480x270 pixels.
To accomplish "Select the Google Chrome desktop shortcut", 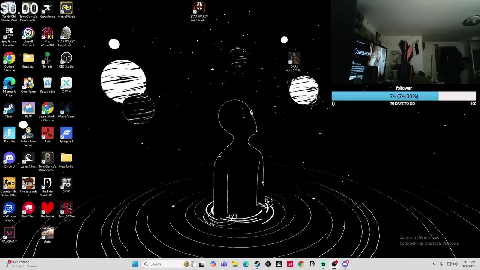I will (x=9, y=62).
